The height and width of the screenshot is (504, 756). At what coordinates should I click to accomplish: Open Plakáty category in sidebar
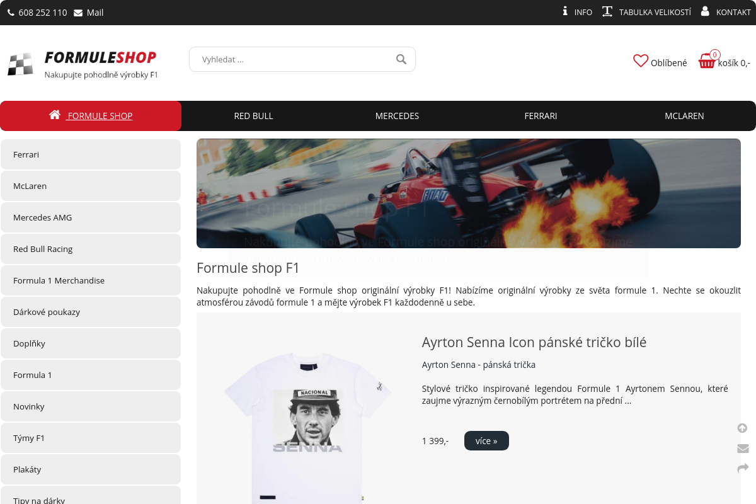(91, 469)
